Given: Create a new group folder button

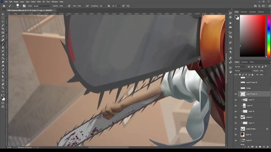Looking at the screenshot, I should [260, 147].
